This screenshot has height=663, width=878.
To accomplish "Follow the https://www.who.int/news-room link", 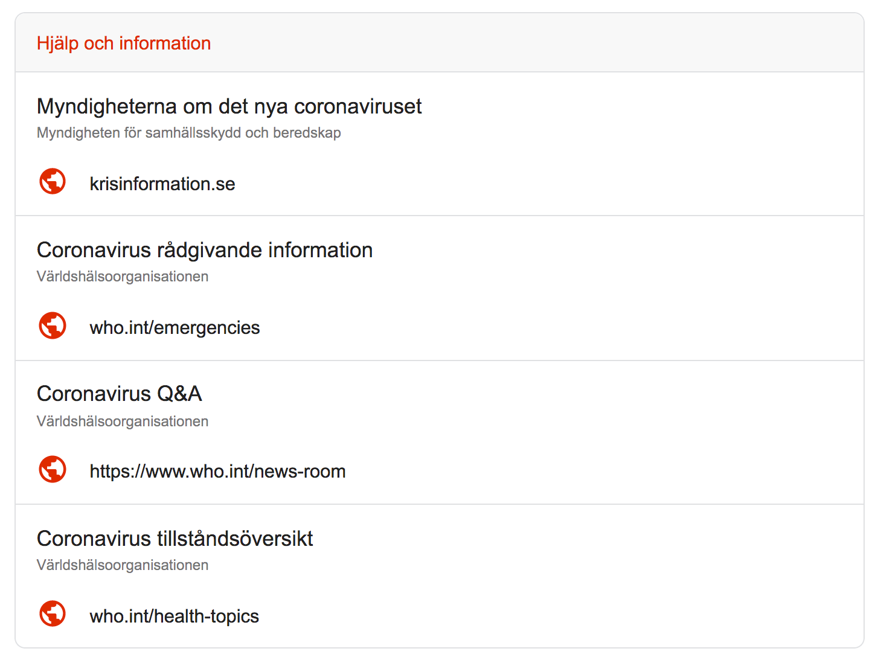I will [218, 471].
